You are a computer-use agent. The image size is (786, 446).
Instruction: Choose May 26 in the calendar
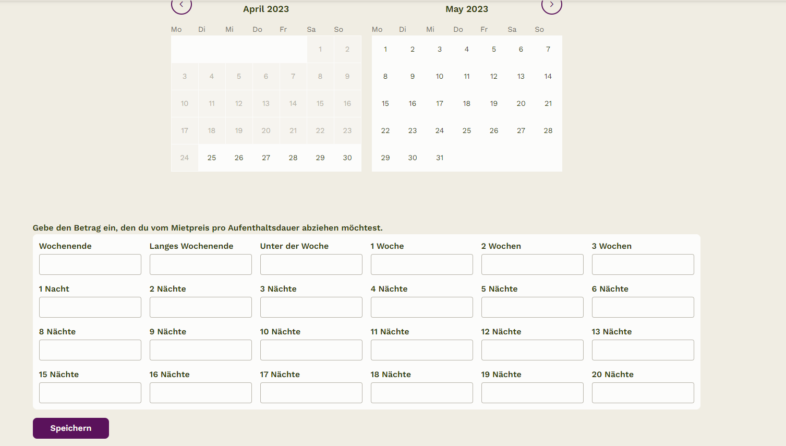point(494,130)
